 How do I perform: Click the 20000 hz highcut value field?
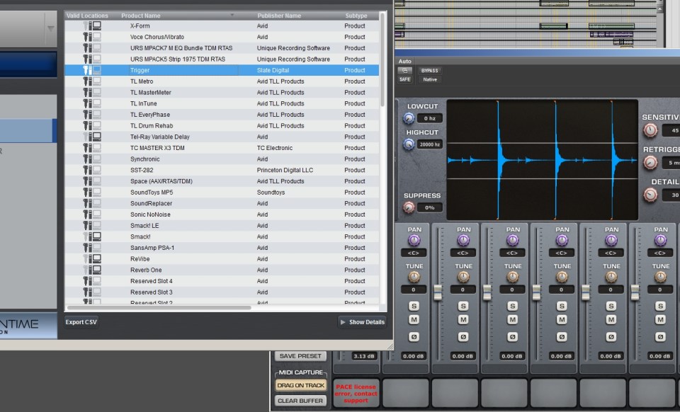(x=429, y=144)
